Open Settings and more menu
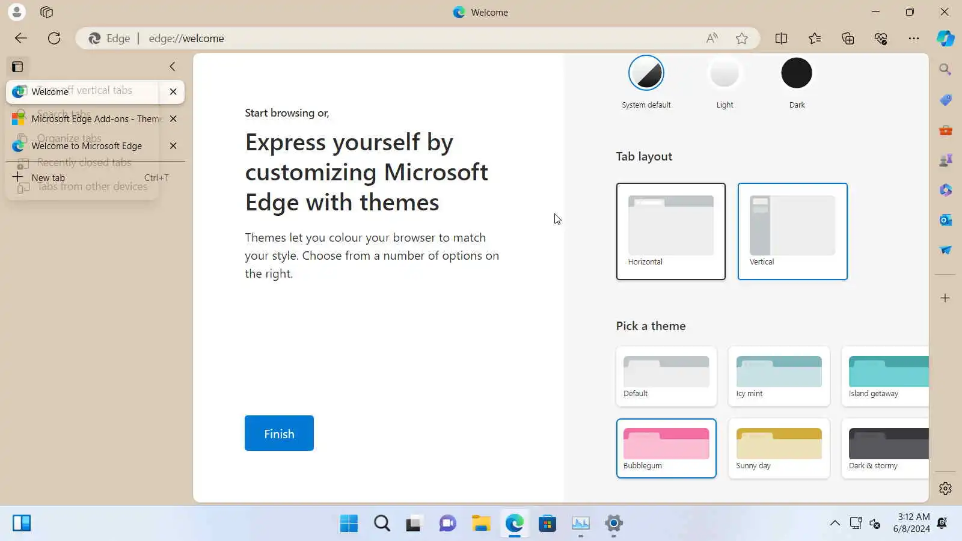Screen dimensions: 962x541 [914, 38]
